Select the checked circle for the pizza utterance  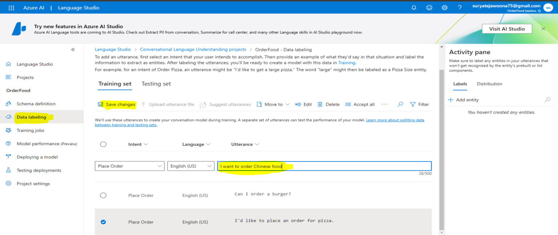click(103, 222)
